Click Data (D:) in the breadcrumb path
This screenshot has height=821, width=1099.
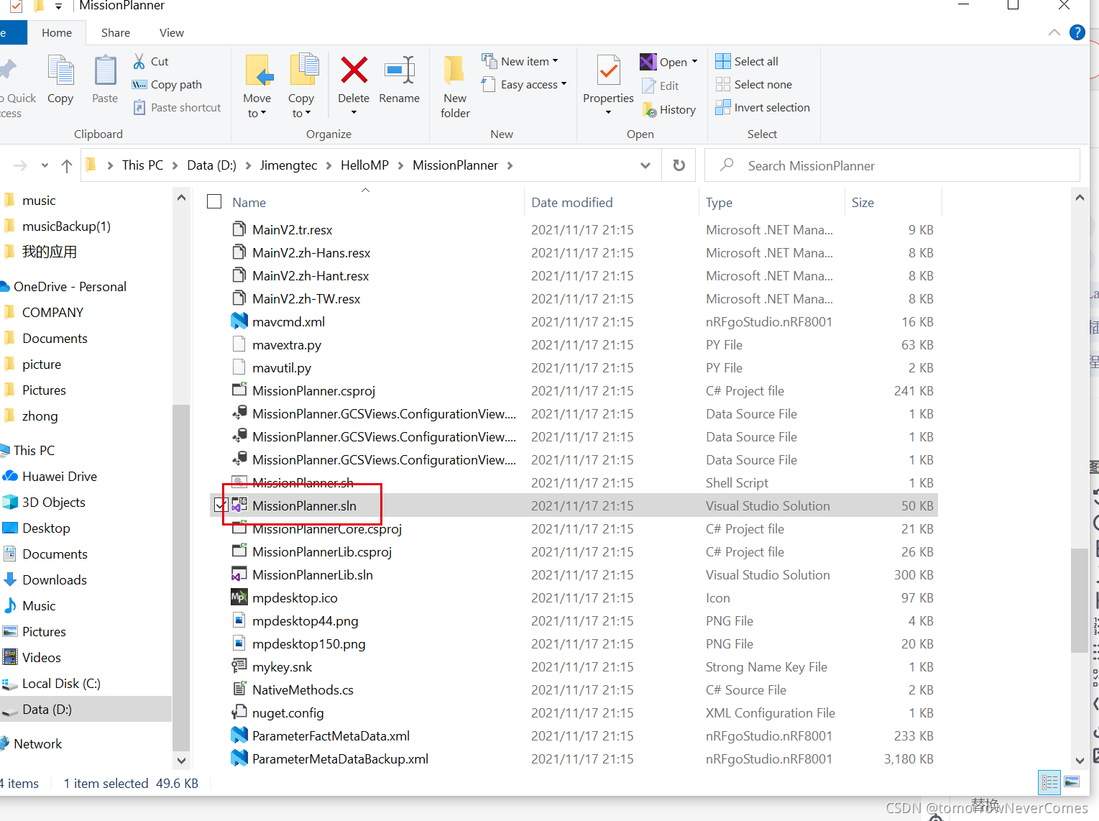[x=211, y=165]
